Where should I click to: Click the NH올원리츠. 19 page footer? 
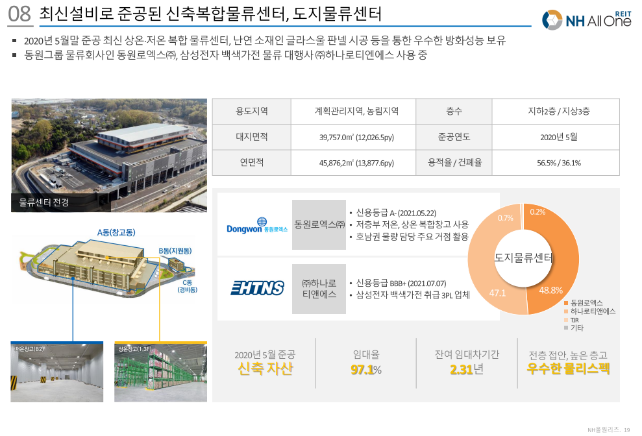(x=608, y=430)
